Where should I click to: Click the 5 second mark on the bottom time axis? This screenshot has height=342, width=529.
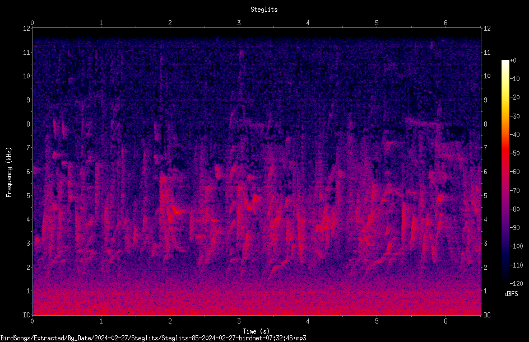point(377,321)
